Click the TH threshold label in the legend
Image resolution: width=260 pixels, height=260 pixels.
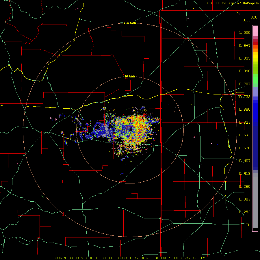248,225
